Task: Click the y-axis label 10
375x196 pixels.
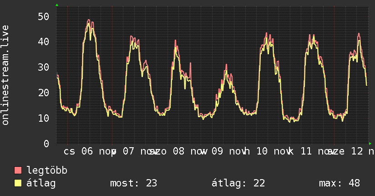Action: 44,118
